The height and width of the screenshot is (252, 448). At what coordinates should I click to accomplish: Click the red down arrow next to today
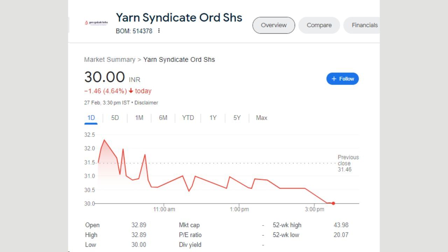click(x=131, y=91)
